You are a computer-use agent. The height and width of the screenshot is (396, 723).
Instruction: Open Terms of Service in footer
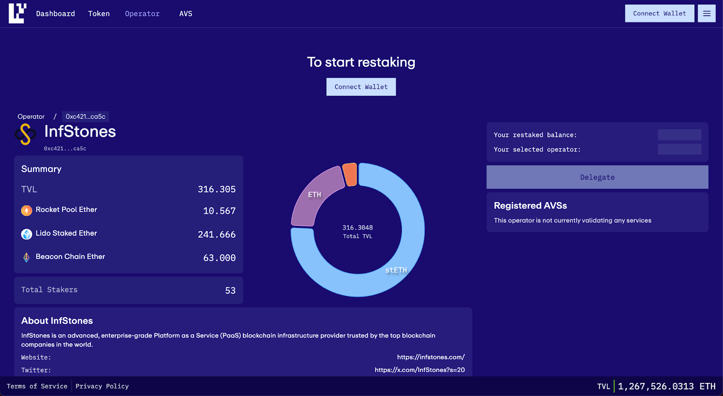pos(37,386)
